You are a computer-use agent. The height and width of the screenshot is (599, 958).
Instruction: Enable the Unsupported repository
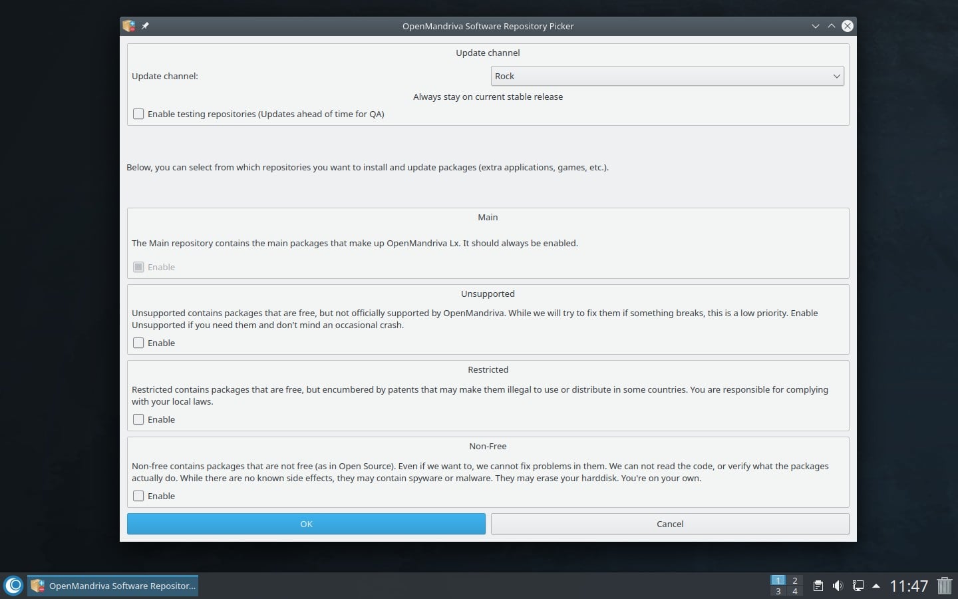tap(138, 343)
